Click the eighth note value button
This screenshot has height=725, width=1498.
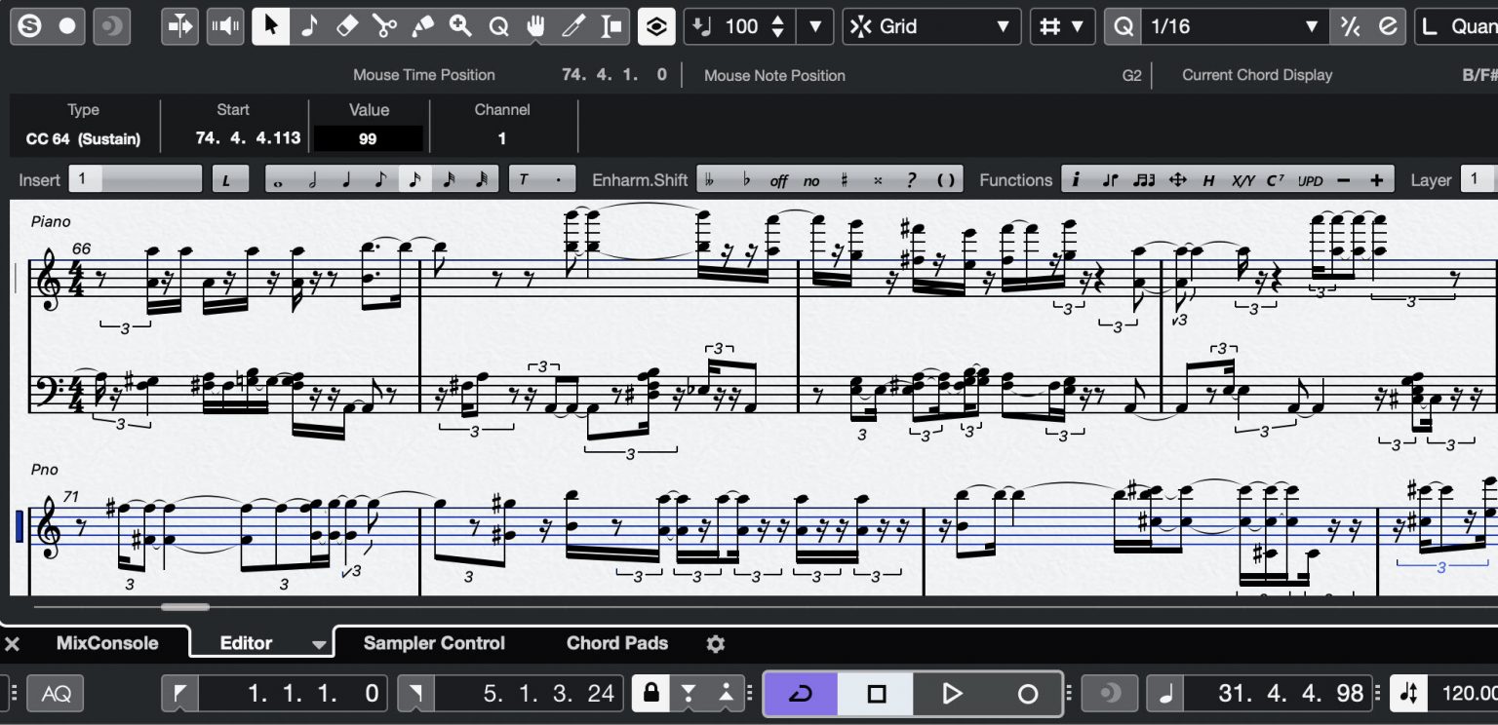click(x=380, y=178)
